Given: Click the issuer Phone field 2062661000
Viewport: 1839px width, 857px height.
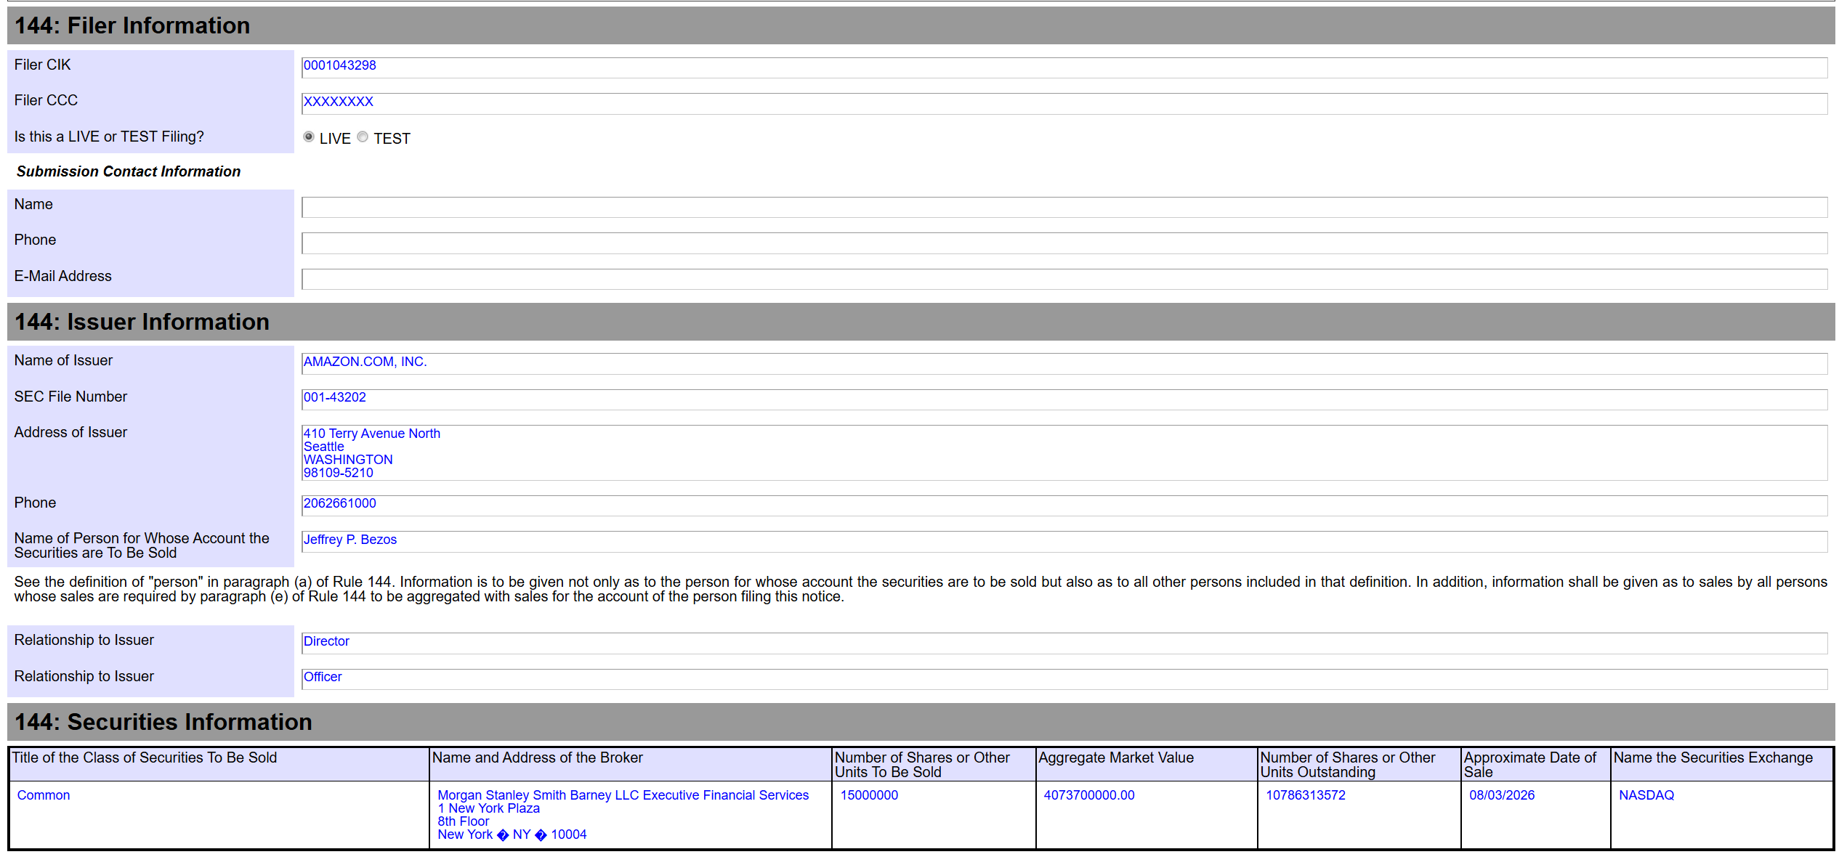Looking at the screenshot, I should point(1064,505).
